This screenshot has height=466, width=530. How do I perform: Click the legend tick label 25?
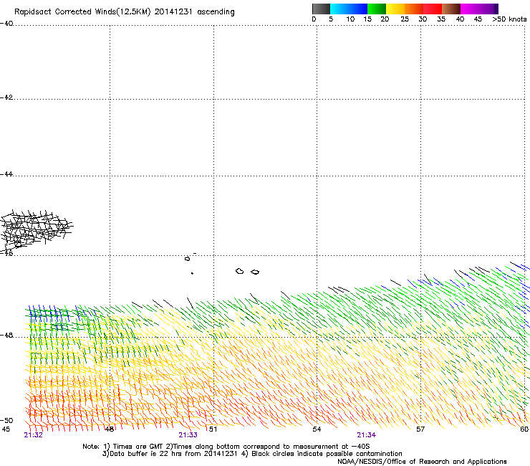click(405, 19)
